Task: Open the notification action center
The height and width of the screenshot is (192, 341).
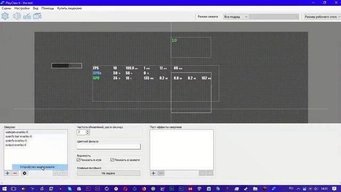Action: point(334,189)
